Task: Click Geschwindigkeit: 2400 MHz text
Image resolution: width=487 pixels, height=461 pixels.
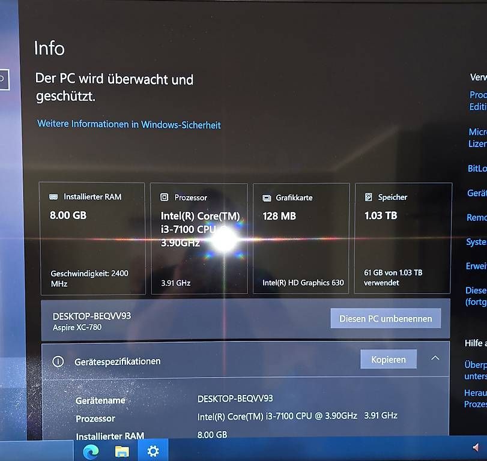Action: (x=89, y=279)
